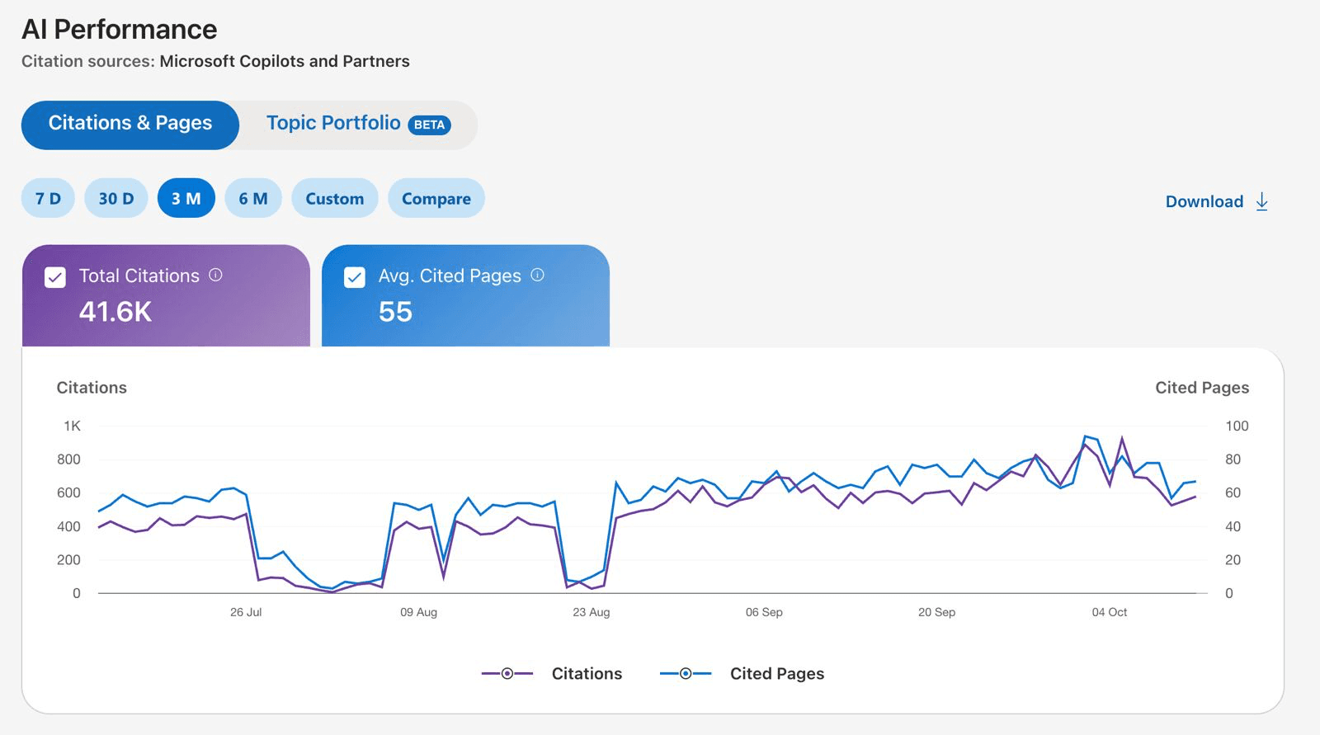Select the 7 D time range
This screenshot has height=735, width=1320.
[x=48, y=198]
